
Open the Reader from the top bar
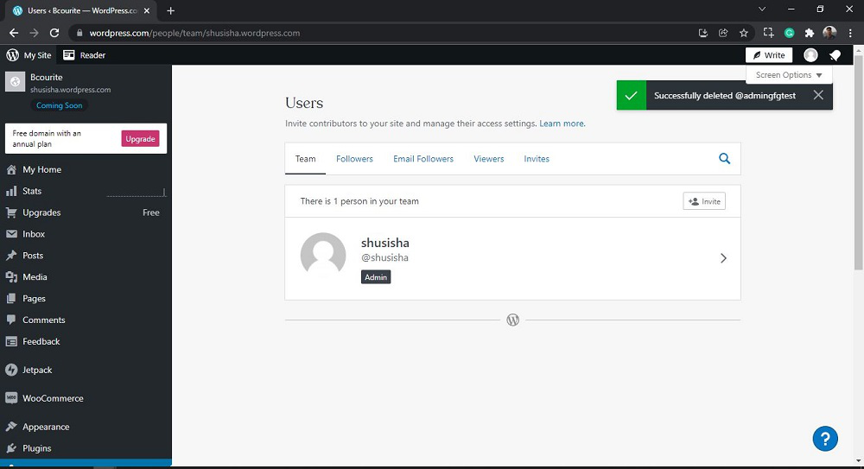[x=84, y=55]
